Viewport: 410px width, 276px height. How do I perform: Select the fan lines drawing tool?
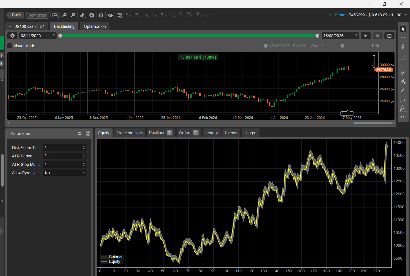point(403,108)
